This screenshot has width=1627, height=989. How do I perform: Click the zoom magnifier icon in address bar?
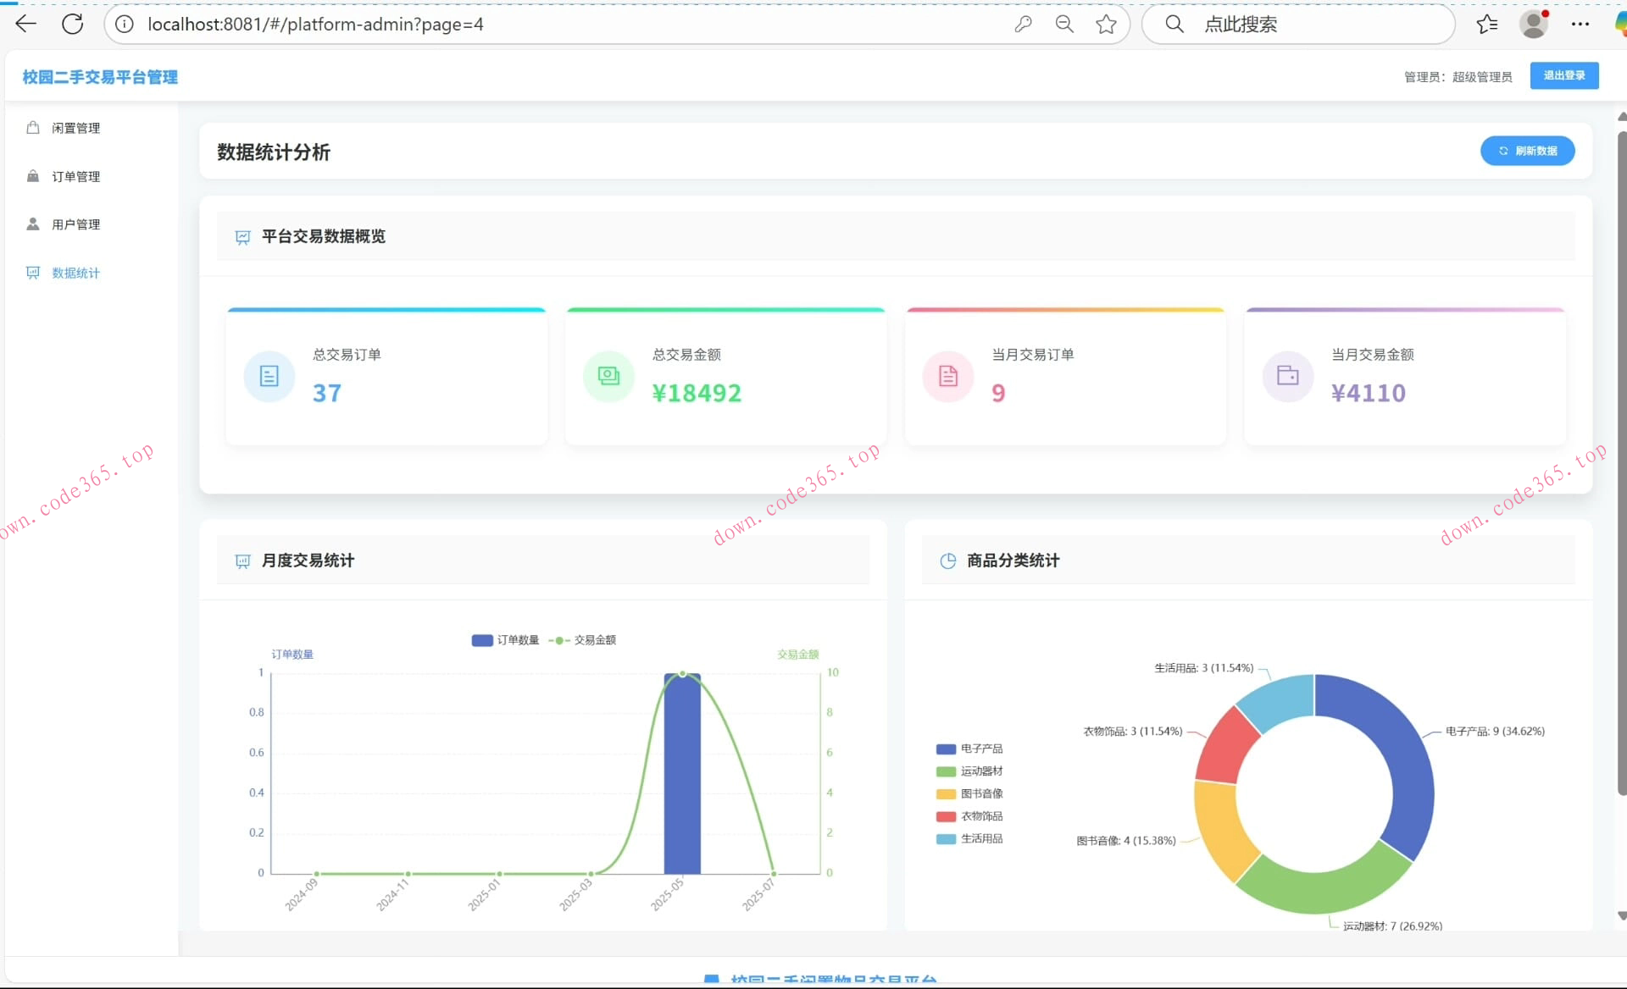(x=1064, y=25)
